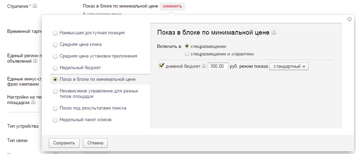
Task: Open help icon next to 'дневной бюджет'
Action: point(204,66)
